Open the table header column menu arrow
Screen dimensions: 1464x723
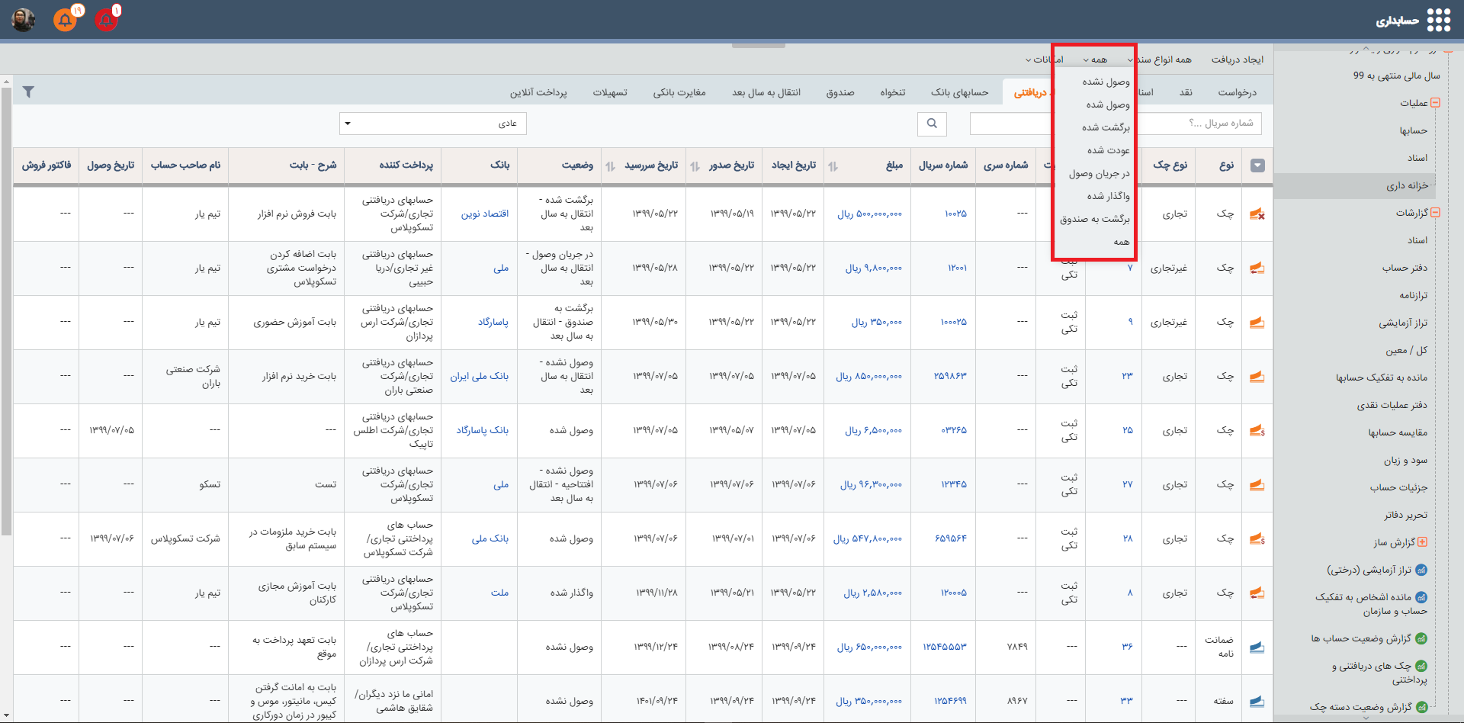point(1258,165)
